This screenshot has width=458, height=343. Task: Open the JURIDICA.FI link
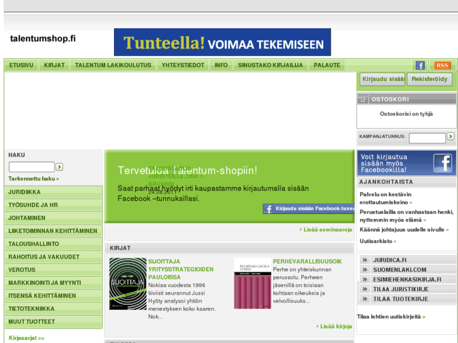pyautogui.click(x=390, y=260)
